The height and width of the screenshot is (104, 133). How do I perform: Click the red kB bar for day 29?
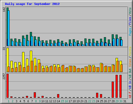pos(117,86)
